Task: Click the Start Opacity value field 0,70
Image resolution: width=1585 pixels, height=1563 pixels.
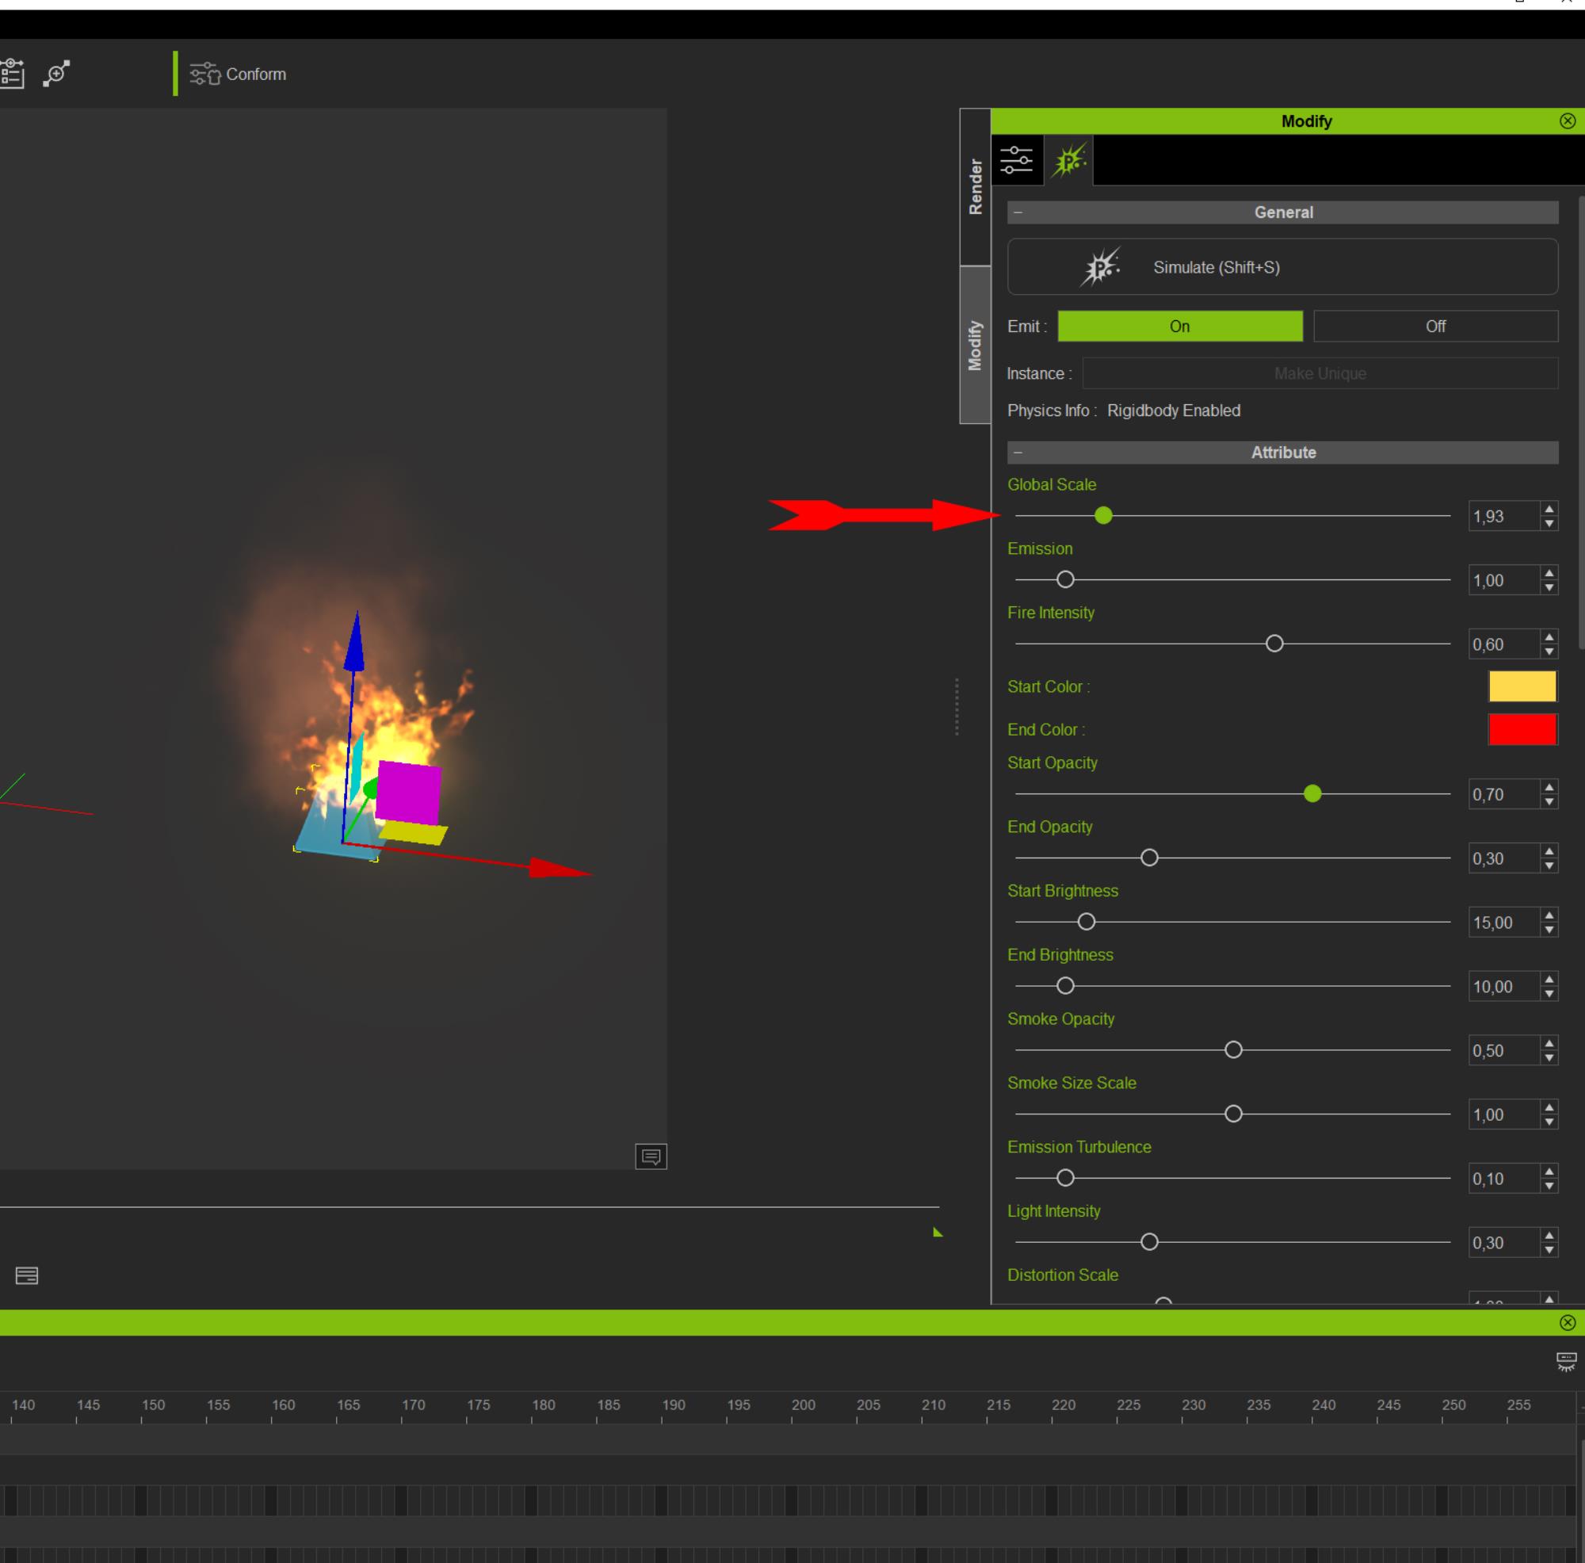Action: click(x=1504, y=794)
